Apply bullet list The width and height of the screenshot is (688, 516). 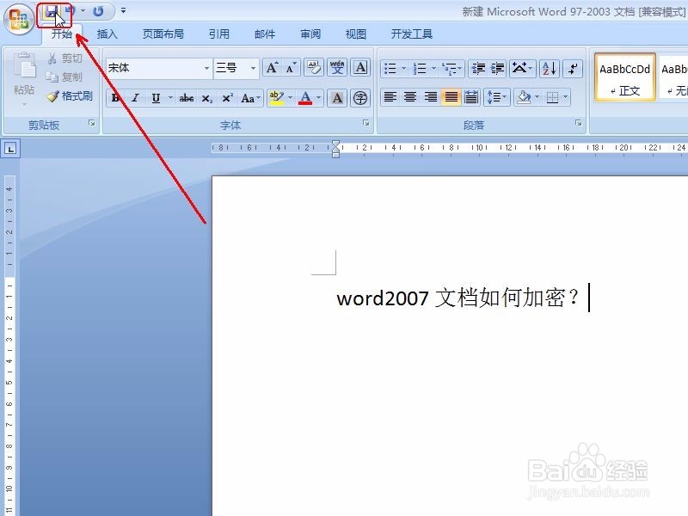390,69
